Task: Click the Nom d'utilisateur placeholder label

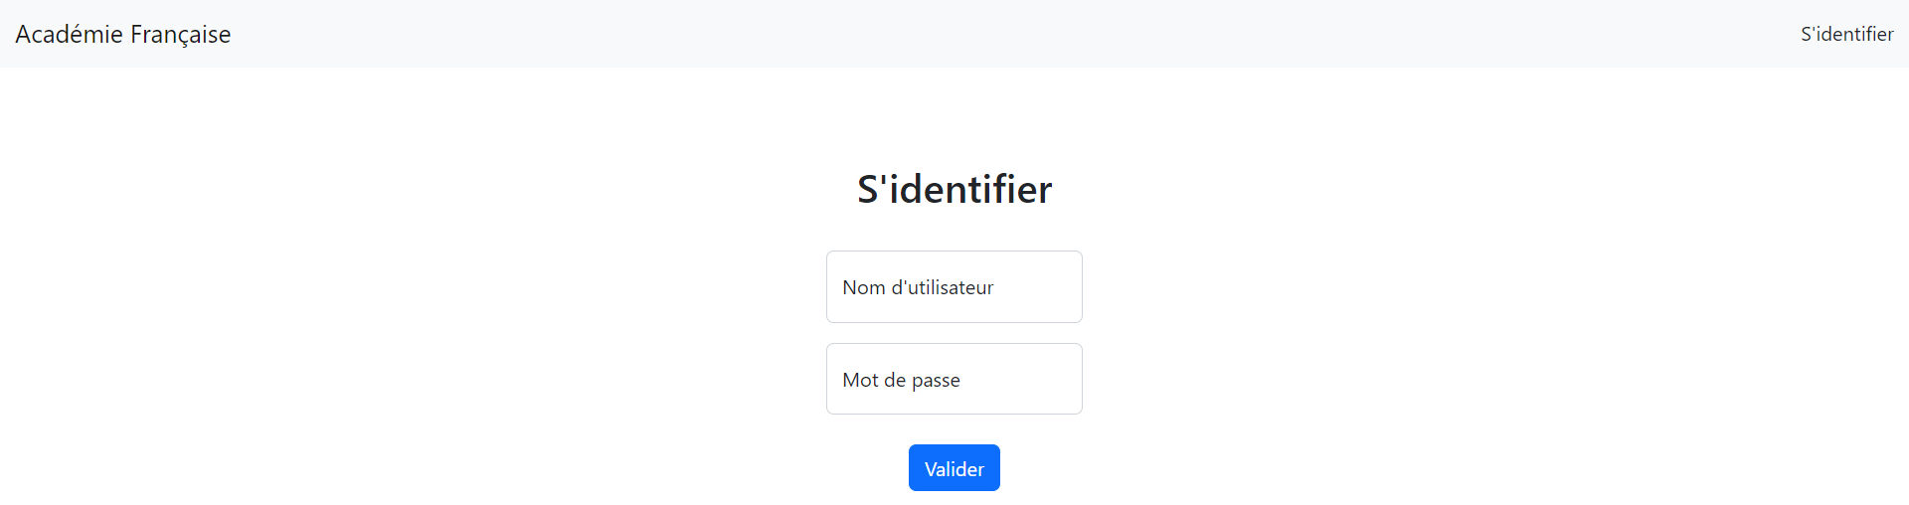Action: point(918,287)
